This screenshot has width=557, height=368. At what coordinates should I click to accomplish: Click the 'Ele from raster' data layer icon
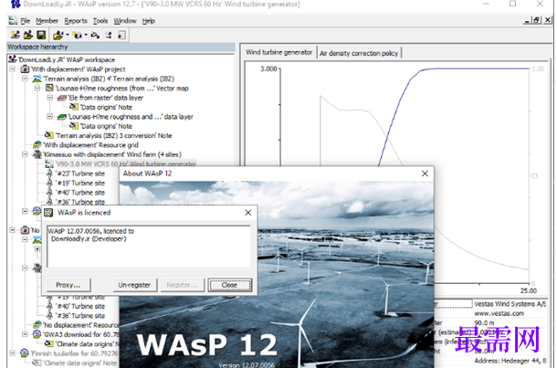[62, 98]
